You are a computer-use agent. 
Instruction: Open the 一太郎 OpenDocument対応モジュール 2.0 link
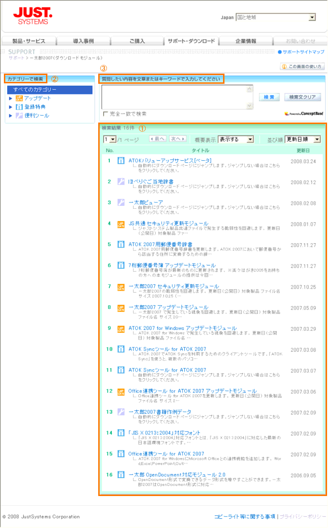click(x=177, y=475)
